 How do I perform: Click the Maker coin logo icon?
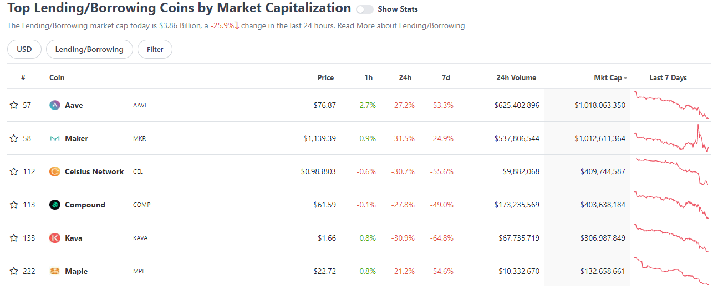tap(55, 138)
